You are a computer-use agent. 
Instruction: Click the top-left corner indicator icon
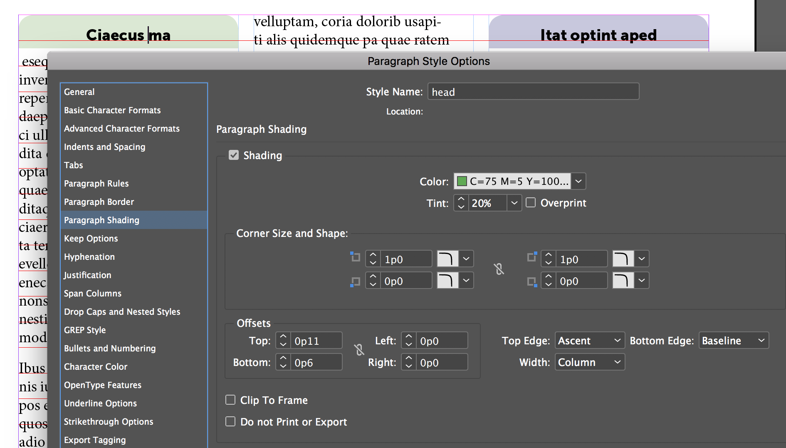(x=355, y=256)
